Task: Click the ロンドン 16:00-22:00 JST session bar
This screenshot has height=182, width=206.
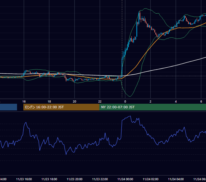Action: point(61,107)
